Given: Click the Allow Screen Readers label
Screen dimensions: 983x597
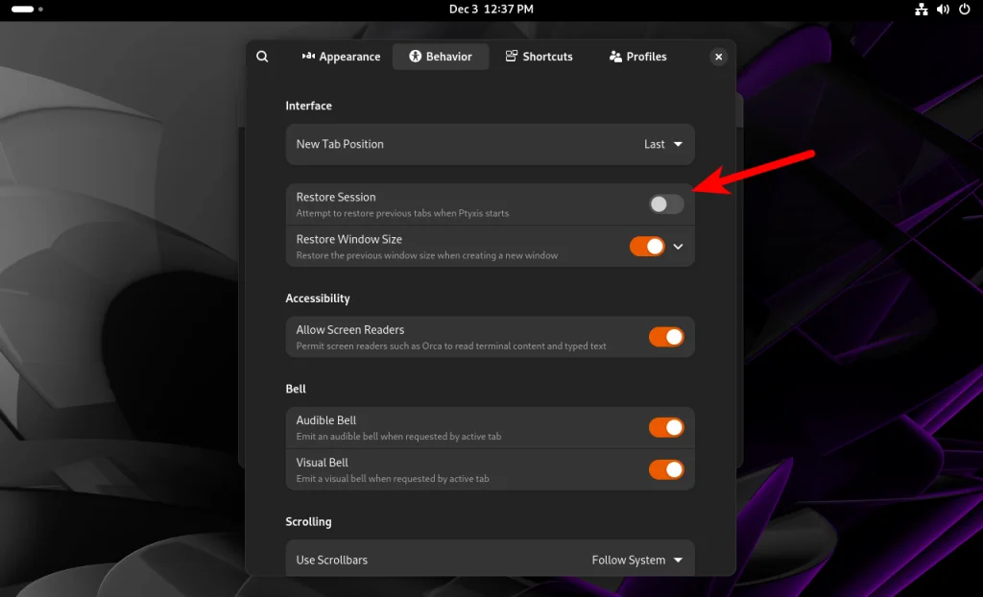Looking at the screenshot, I should tap(349, 330).
